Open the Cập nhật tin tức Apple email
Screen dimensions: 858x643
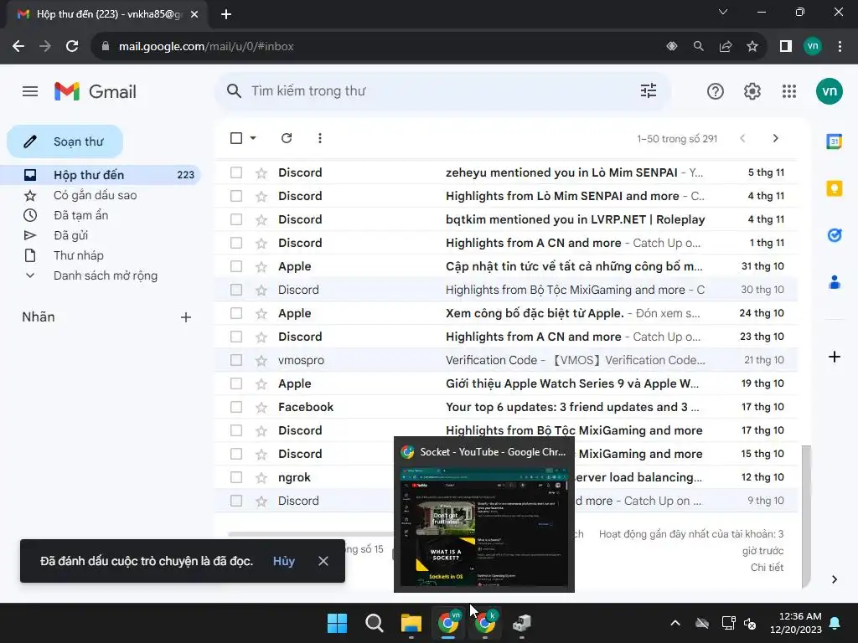coord(505,266)
